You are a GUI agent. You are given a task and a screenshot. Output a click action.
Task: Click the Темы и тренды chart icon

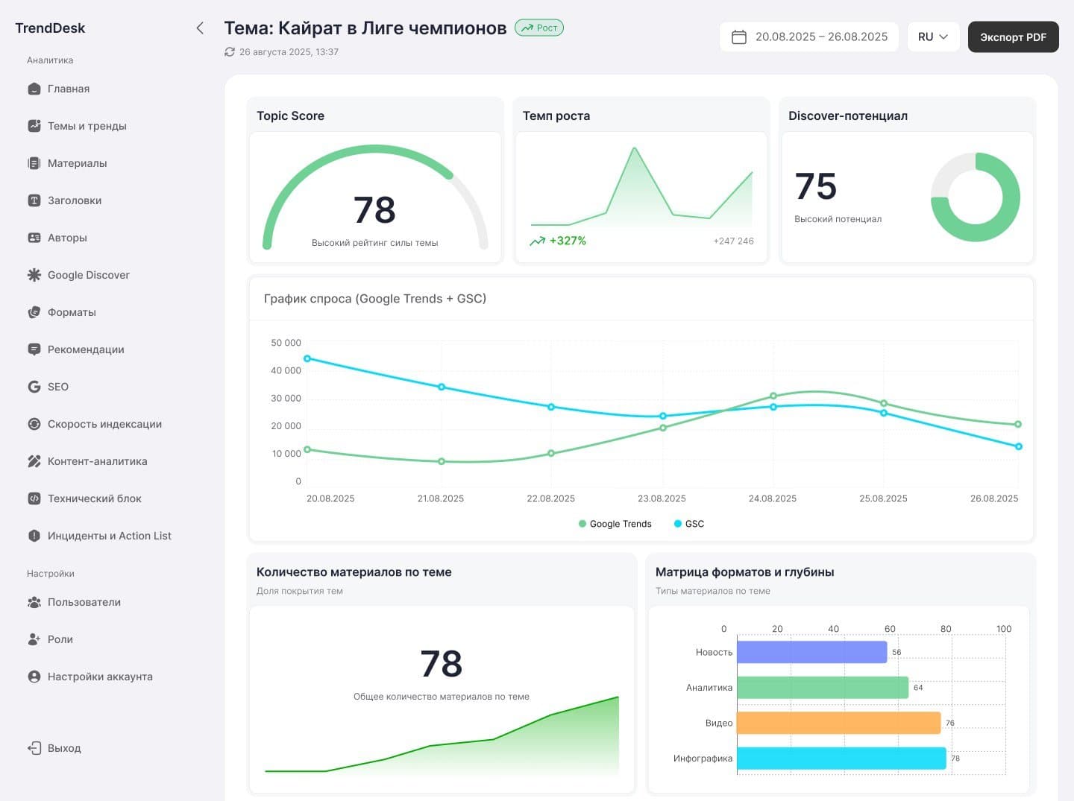tap(34, 126)
